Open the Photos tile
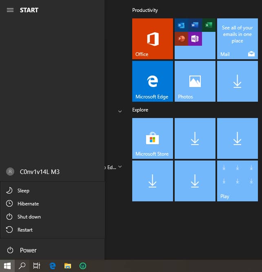The image size is (262, 272). click(195, 81)
